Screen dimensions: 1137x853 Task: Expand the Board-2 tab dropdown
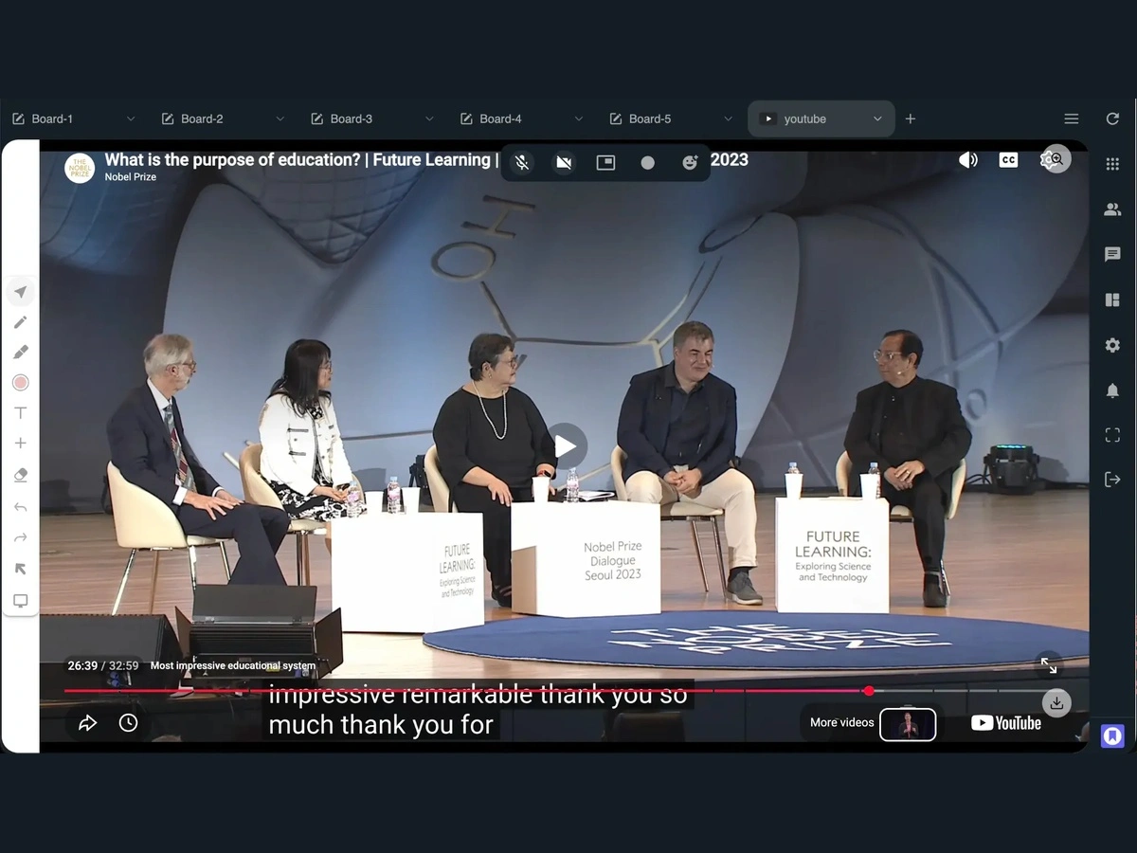click(280, 118)
